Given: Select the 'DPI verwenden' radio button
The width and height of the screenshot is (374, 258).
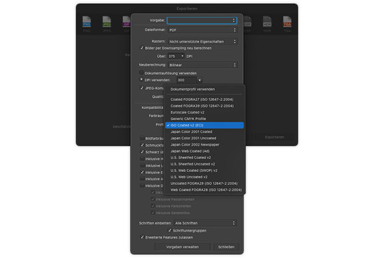Looking at the screenshot, I should 141,80.
